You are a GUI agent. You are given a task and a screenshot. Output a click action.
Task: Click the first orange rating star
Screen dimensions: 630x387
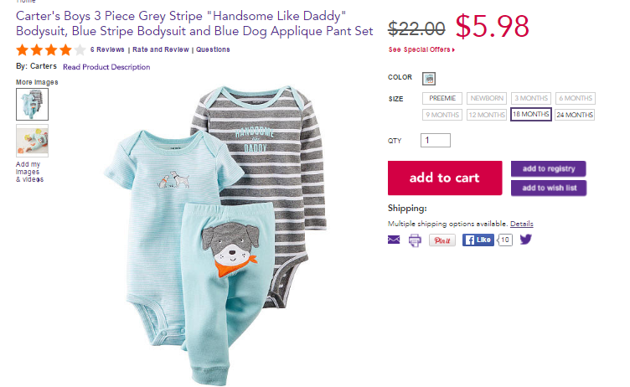(x=23, y=49)
